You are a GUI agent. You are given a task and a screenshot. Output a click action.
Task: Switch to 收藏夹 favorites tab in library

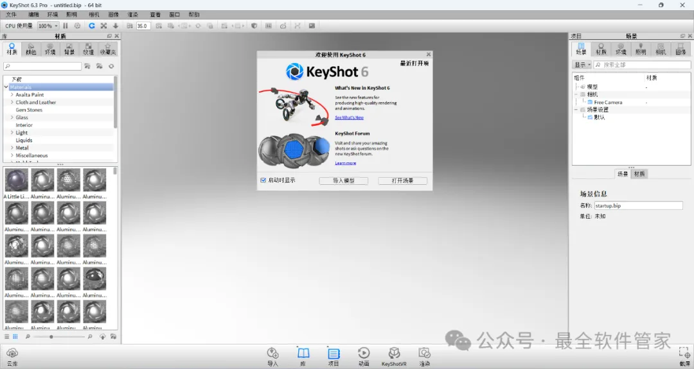(107, 49)
